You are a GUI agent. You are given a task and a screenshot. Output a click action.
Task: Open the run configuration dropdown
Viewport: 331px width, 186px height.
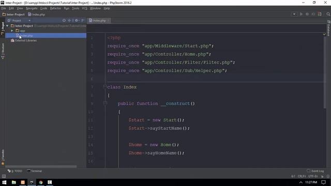(x=294, y=14)
